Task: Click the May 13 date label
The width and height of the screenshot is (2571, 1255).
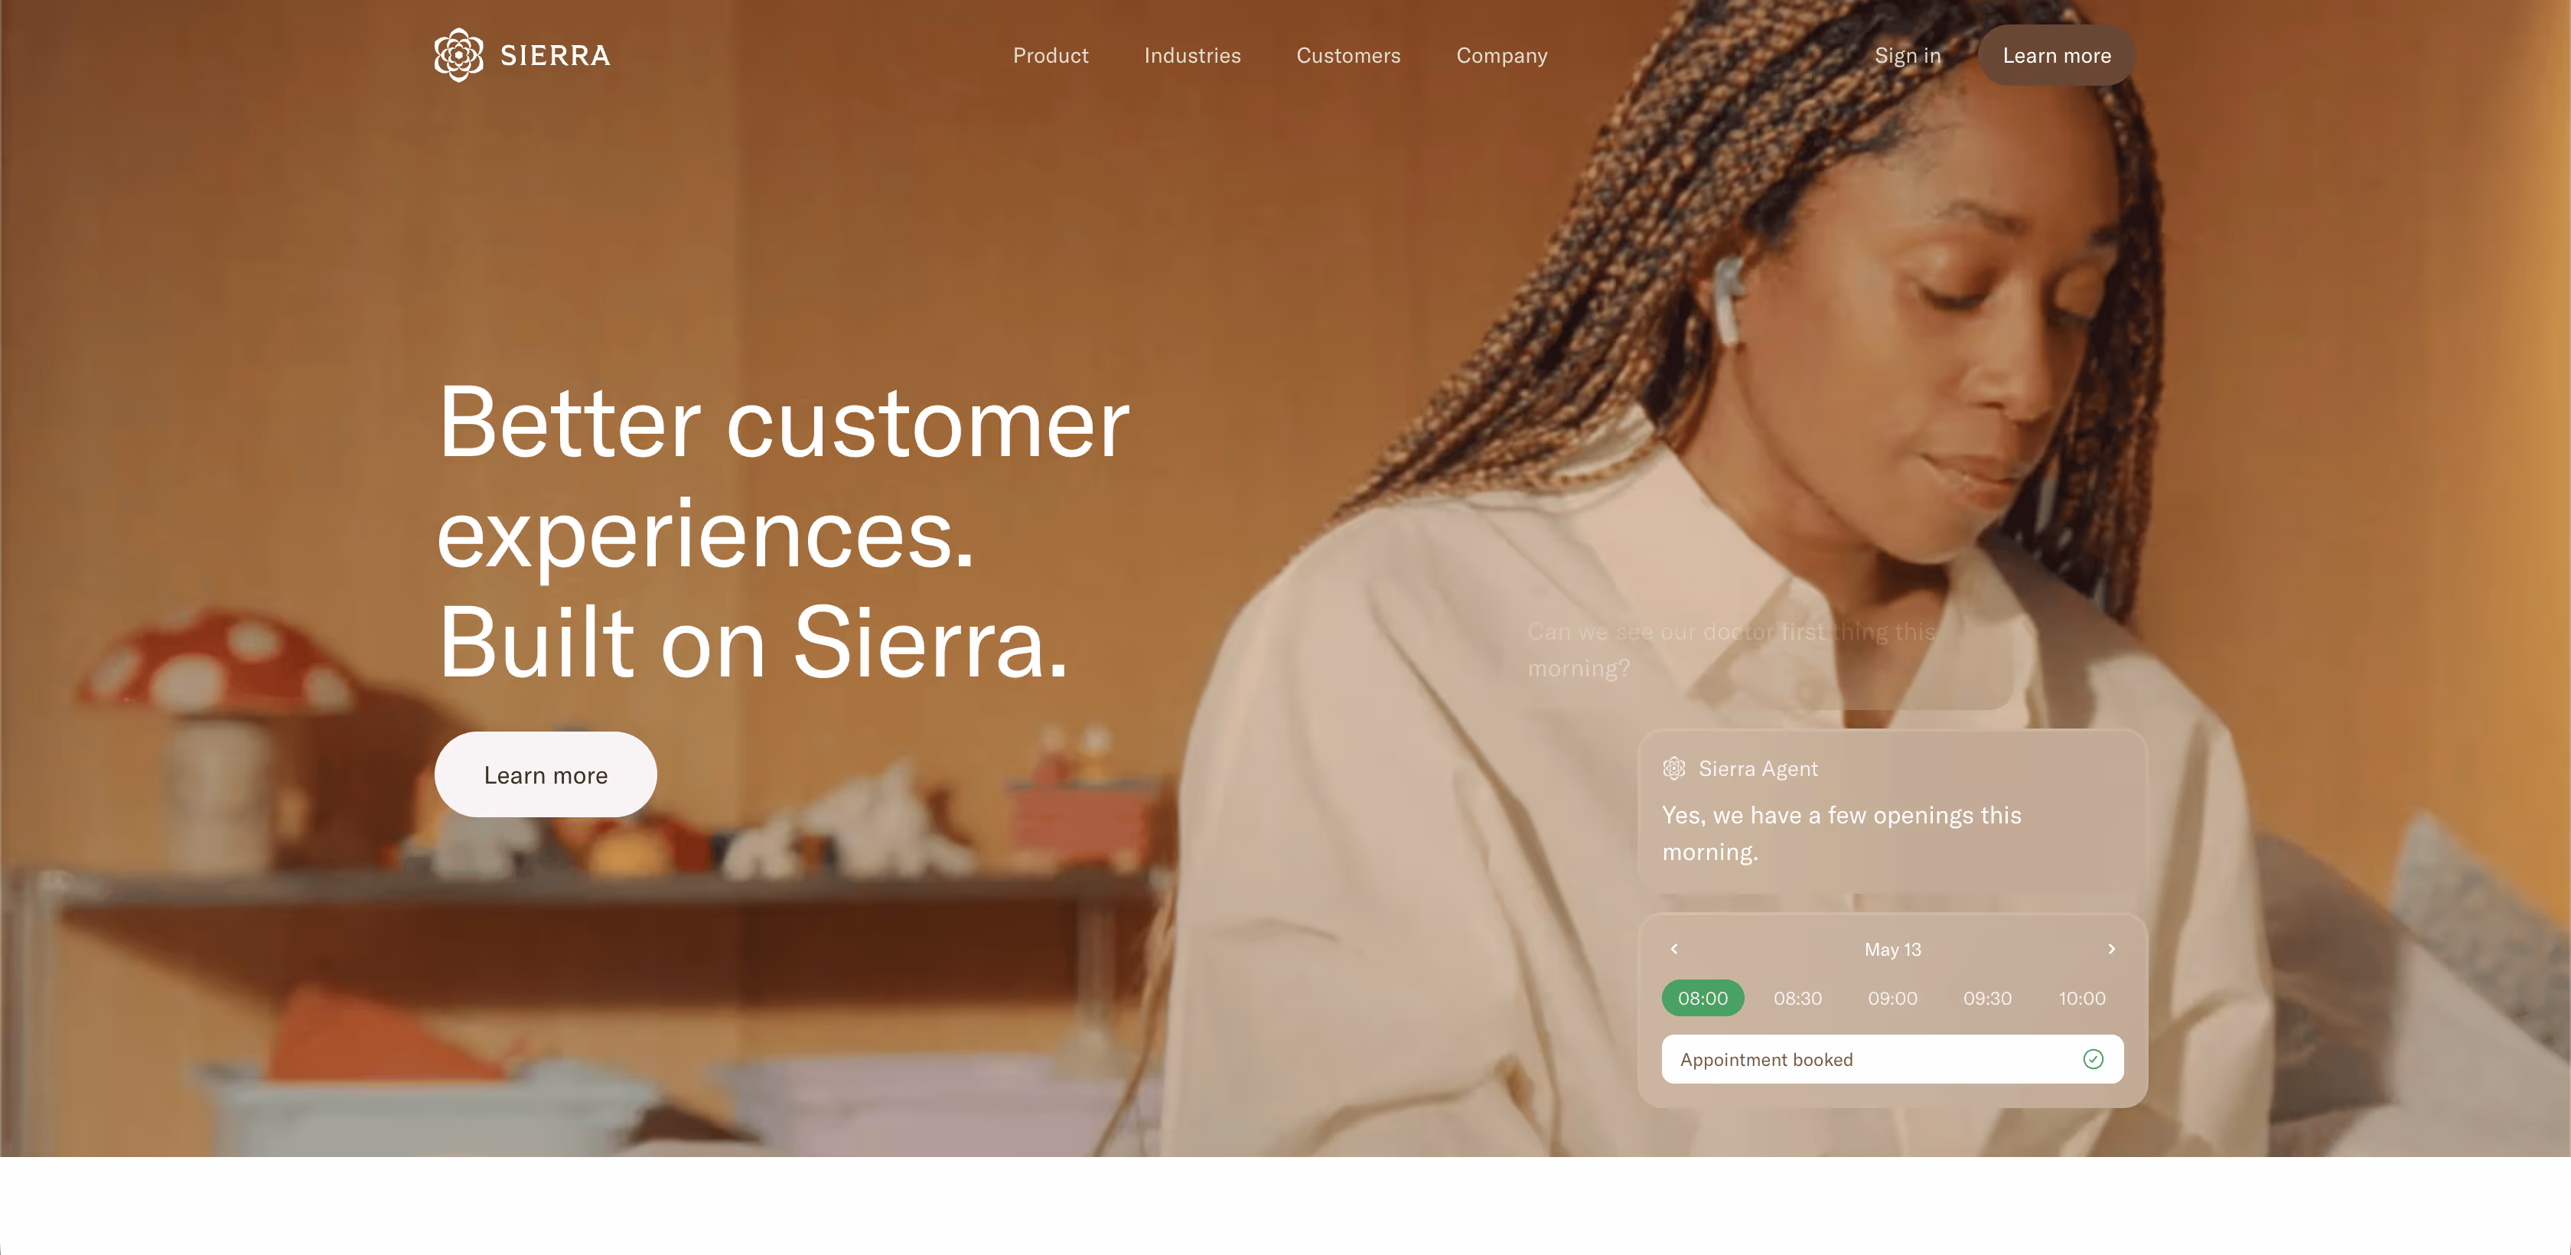Action: (x=1892, y=950)
